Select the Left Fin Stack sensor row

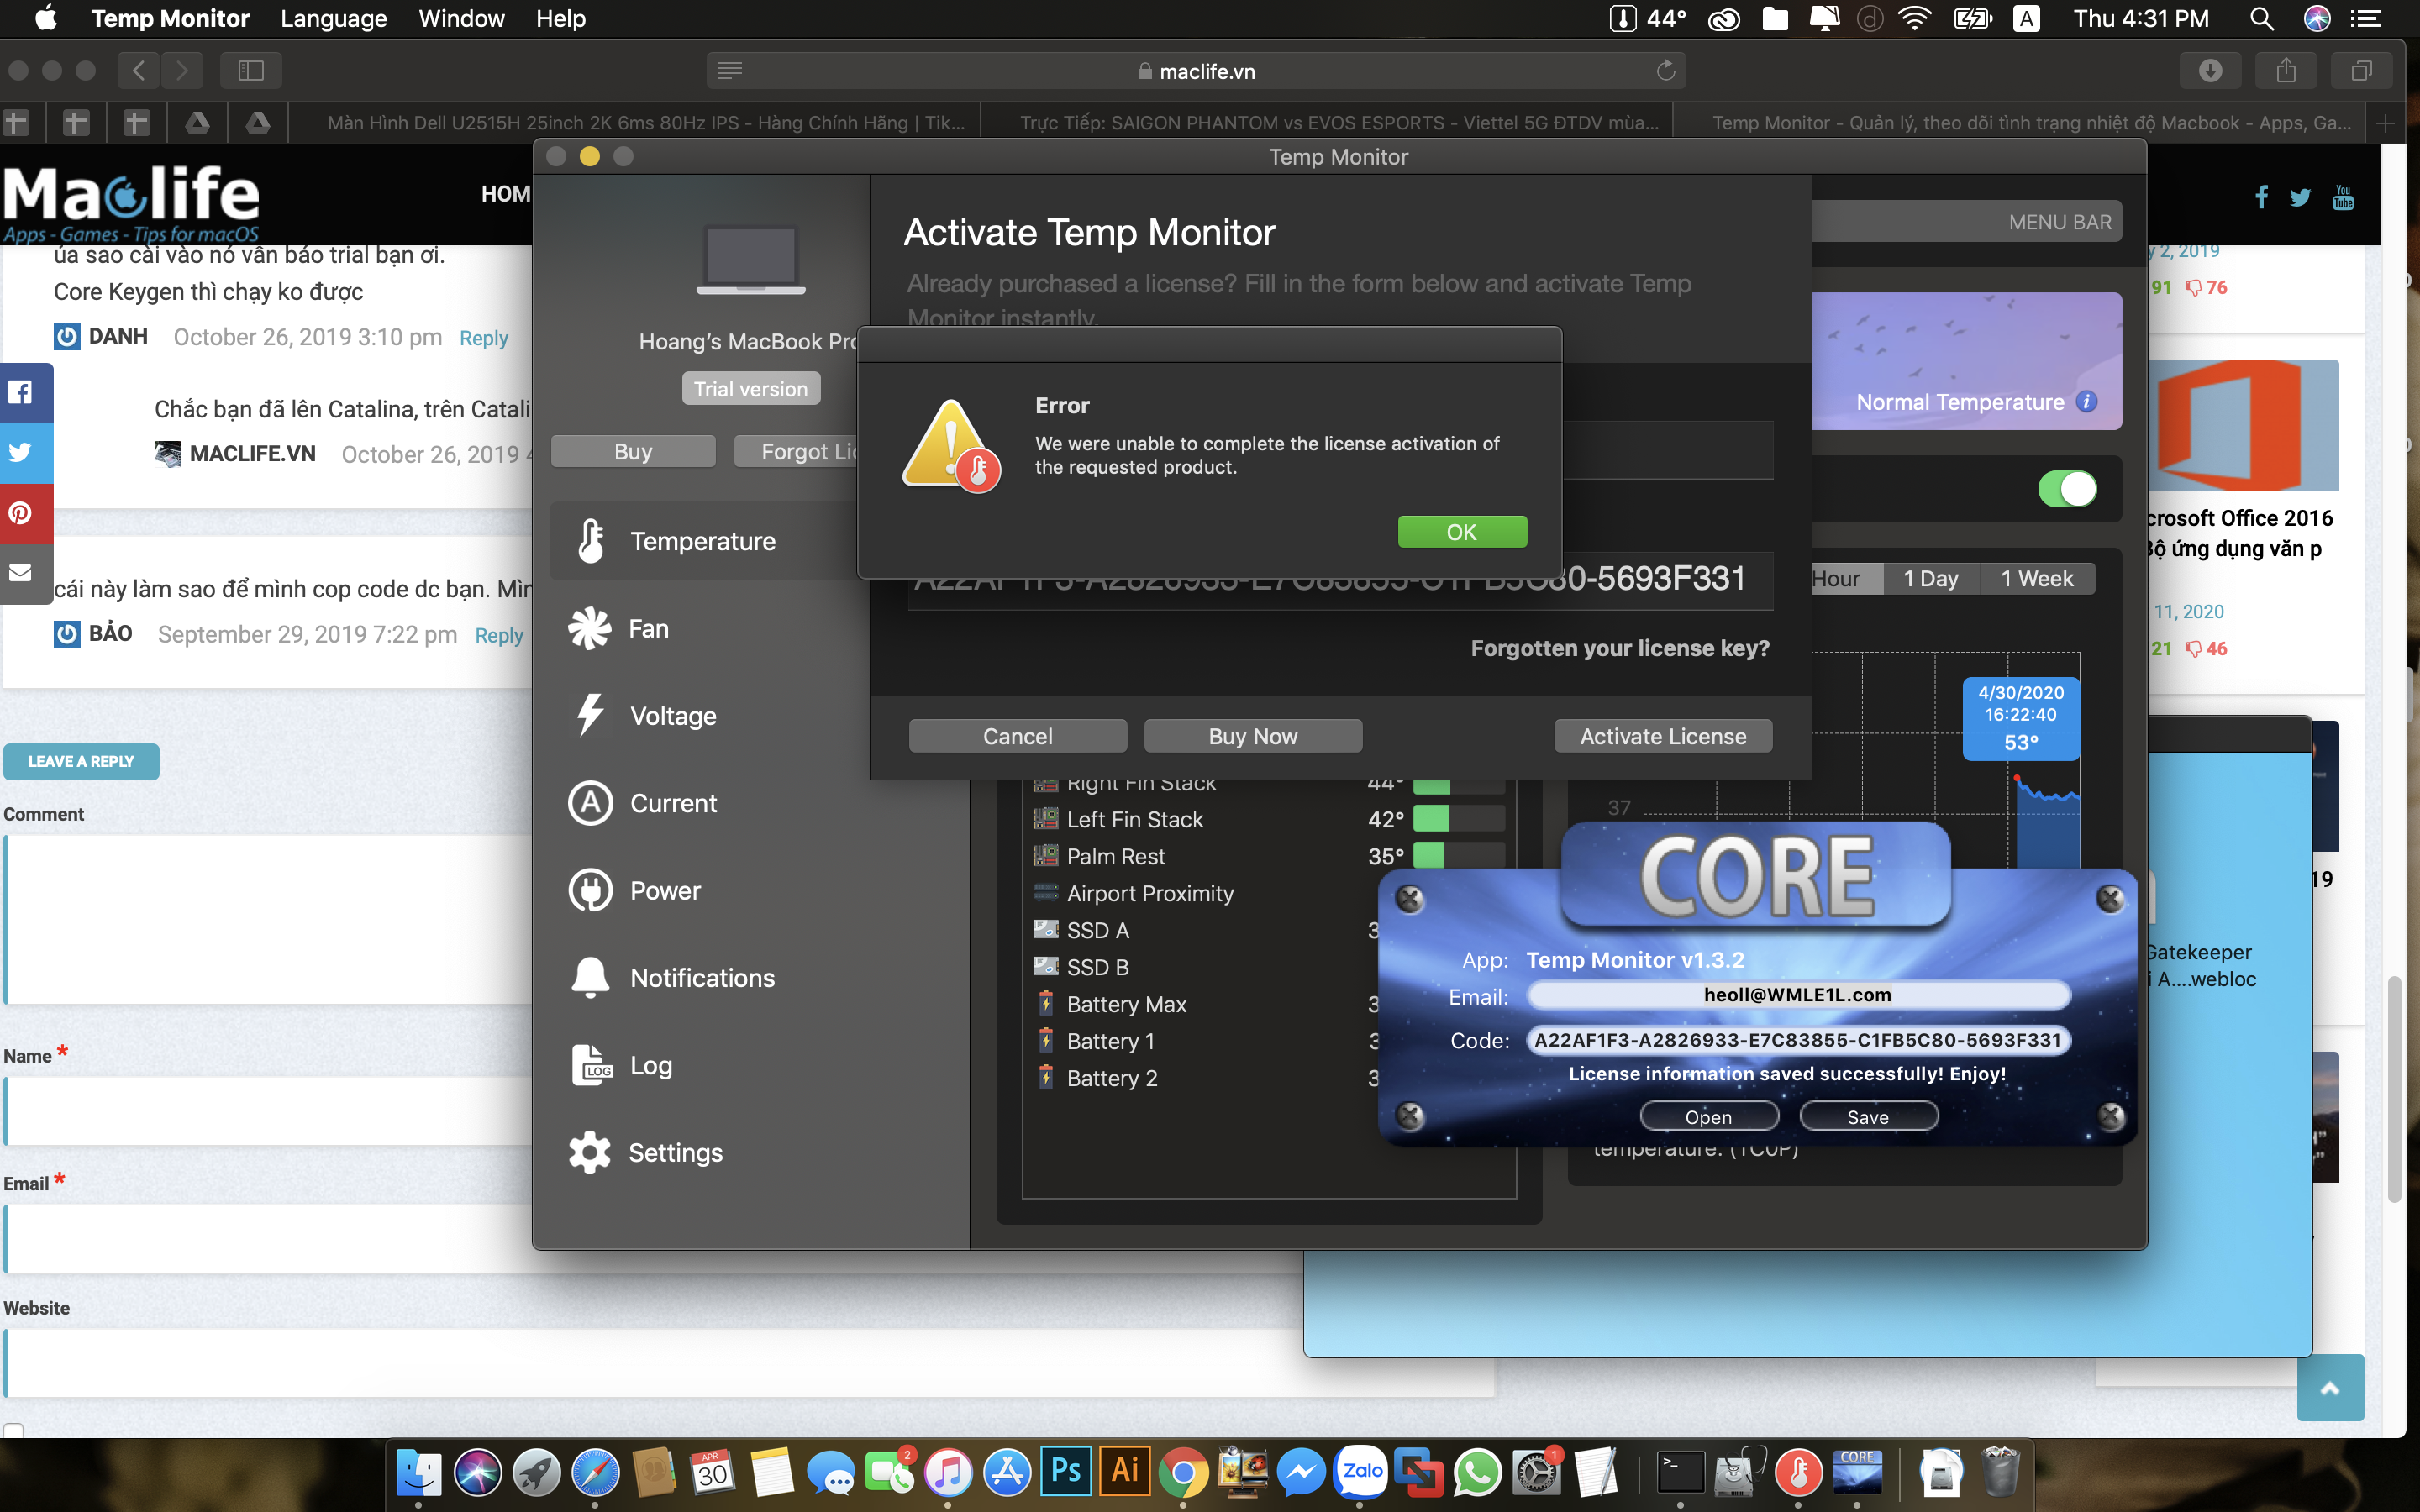pos(1268,819)
